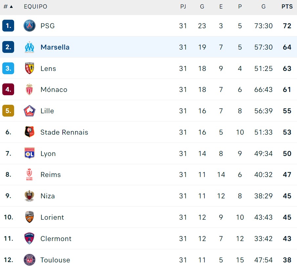Sort by PJ matches played header
The width and height of the screenshot is (297, 266).
pyautogui.click(x=183, y=7)
